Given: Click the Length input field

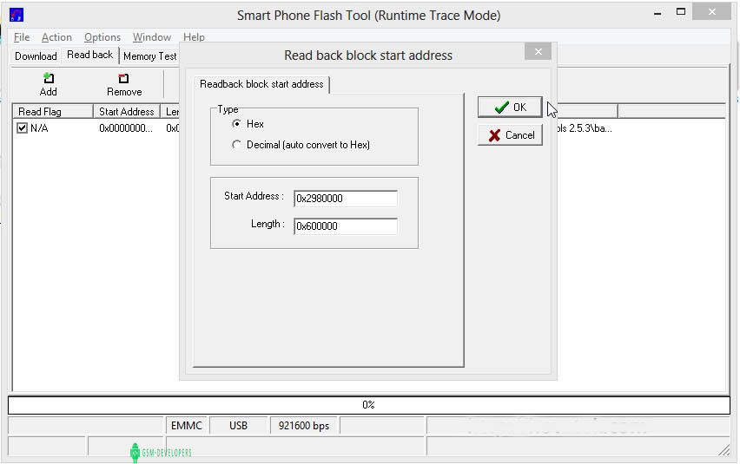Looking at the screenshot, I should (x=346, y=226).
